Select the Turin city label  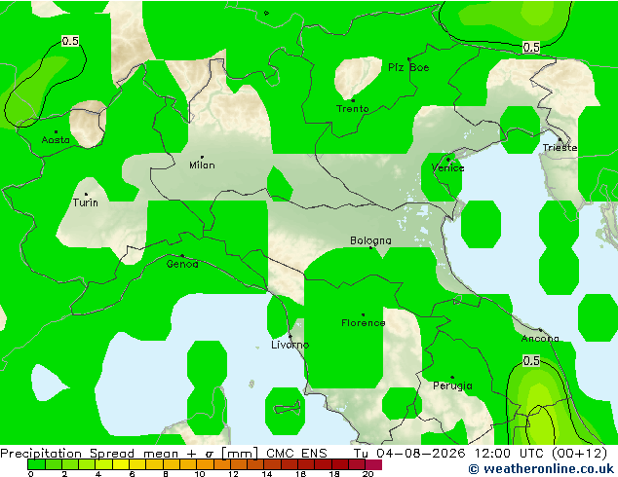click(x=86, y=202)
